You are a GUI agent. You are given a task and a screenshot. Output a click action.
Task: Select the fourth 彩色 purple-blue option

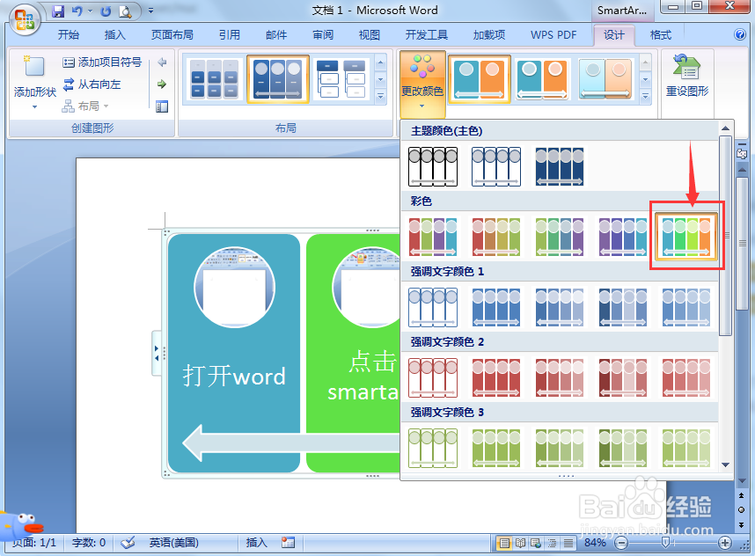click(x=623, y=237)
